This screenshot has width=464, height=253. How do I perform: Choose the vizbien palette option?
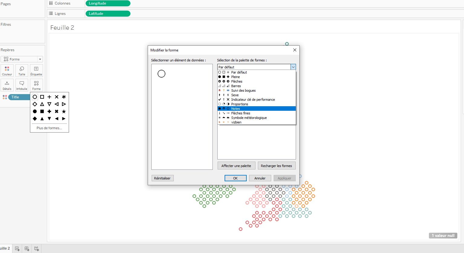(x=257, y=122)
